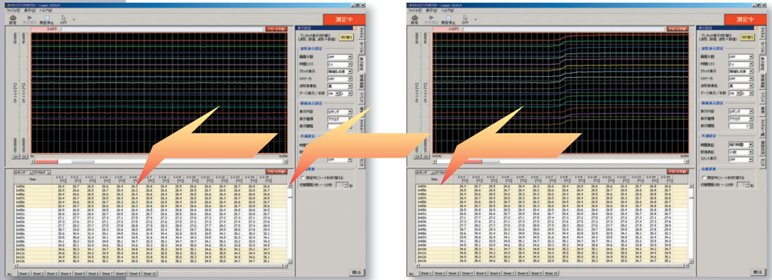Open 画面分割 dropdown in left window
772x280 pixels.
340,57
